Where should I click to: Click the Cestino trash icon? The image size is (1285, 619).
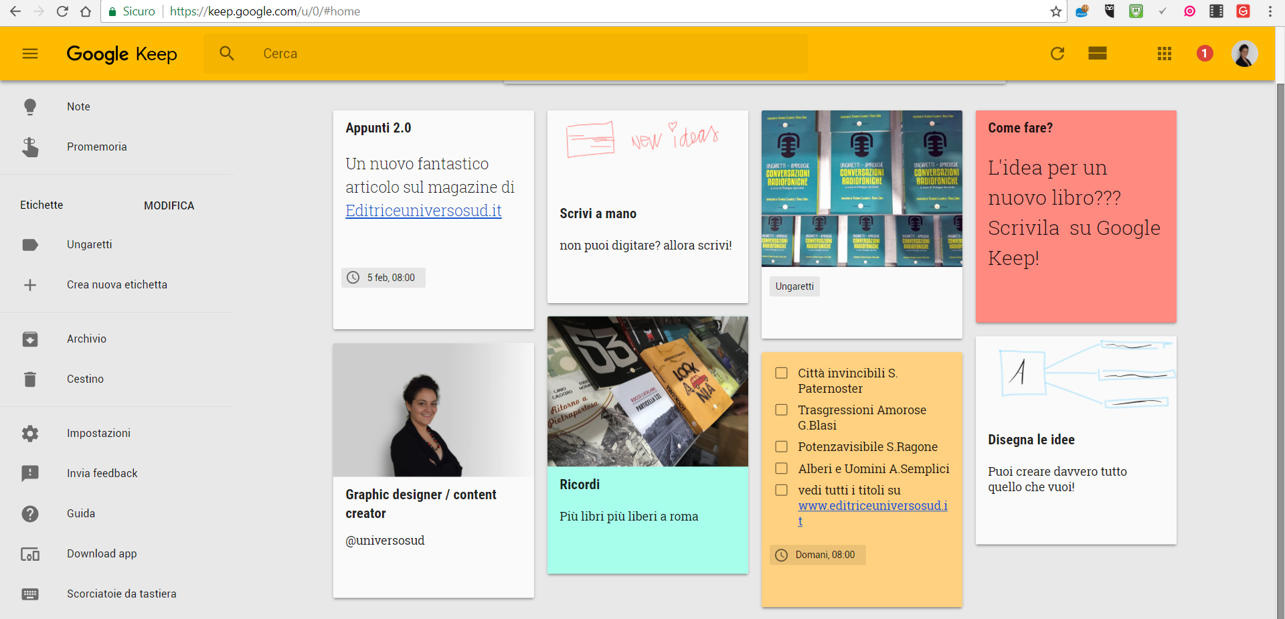(x=30, y=379)
